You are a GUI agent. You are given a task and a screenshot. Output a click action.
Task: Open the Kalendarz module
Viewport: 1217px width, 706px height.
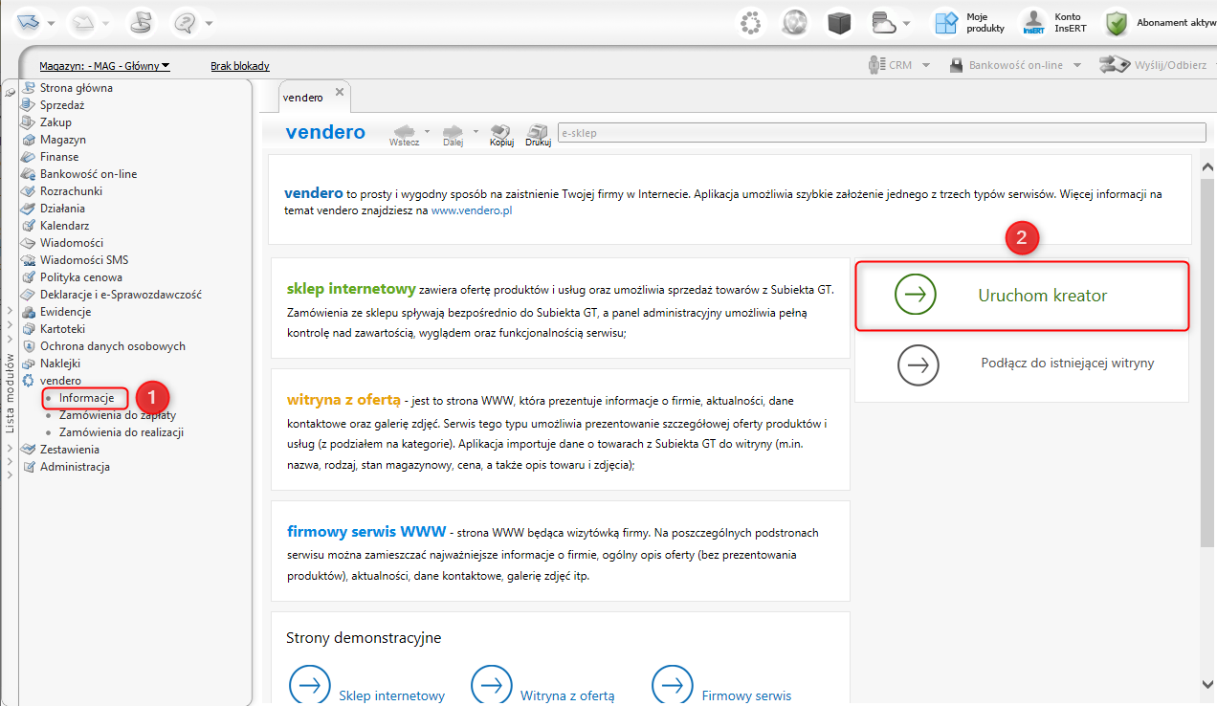[x=65, y=226]
